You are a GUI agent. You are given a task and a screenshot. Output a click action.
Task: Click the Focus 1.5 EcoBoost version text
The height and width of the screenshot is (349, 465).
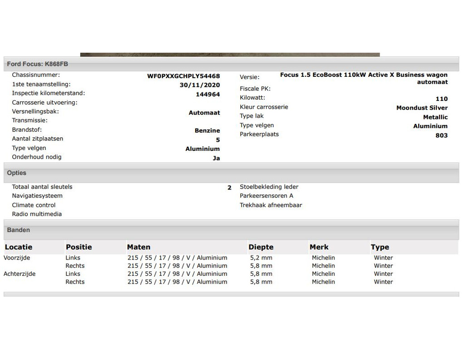(x=364, y=78)
